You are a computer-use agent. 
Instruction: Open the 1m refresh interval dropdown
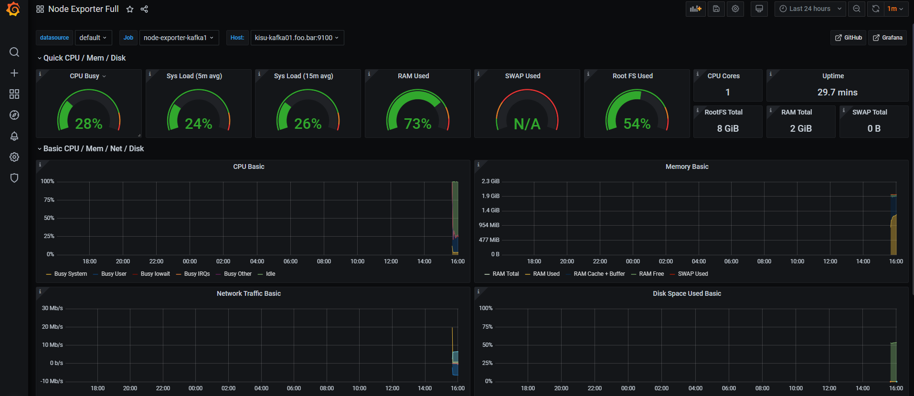[x=895, y=9]
